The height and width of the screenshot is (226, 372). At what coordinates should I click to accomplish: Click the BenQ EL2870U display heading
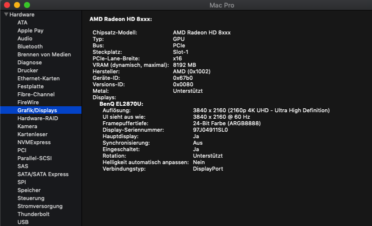(121, 104)
